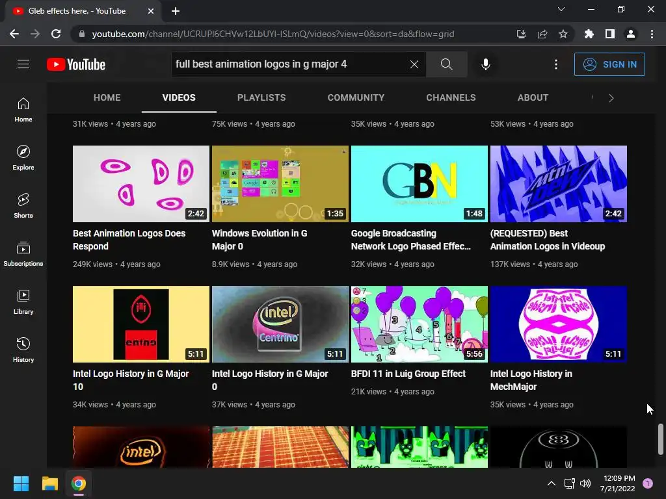Activate voice search microphone icon
The height and width of the screenshot is (499, 666).
(x=485, y=64)
